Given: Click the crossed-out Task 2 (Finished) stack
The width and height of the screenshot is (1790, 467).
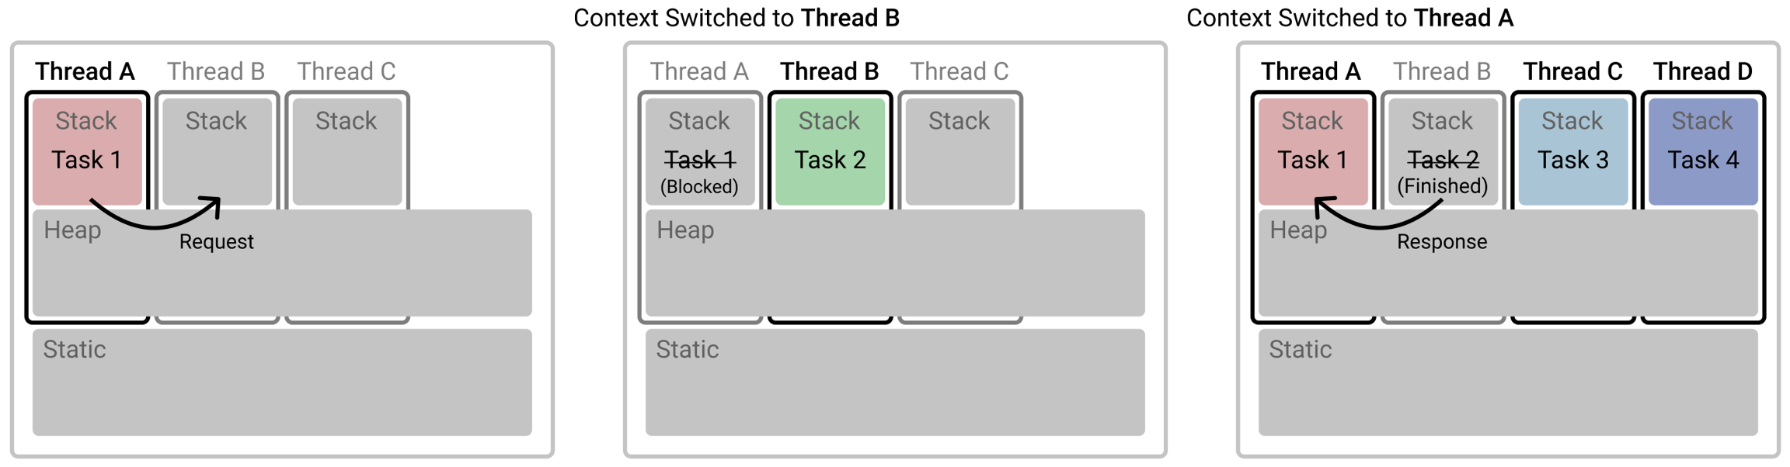Looking at the screenshot, I should (x=1442, y=151).
